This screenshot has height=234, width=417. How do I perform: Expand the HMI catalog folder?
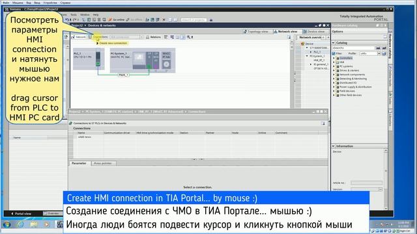[334, 62]
